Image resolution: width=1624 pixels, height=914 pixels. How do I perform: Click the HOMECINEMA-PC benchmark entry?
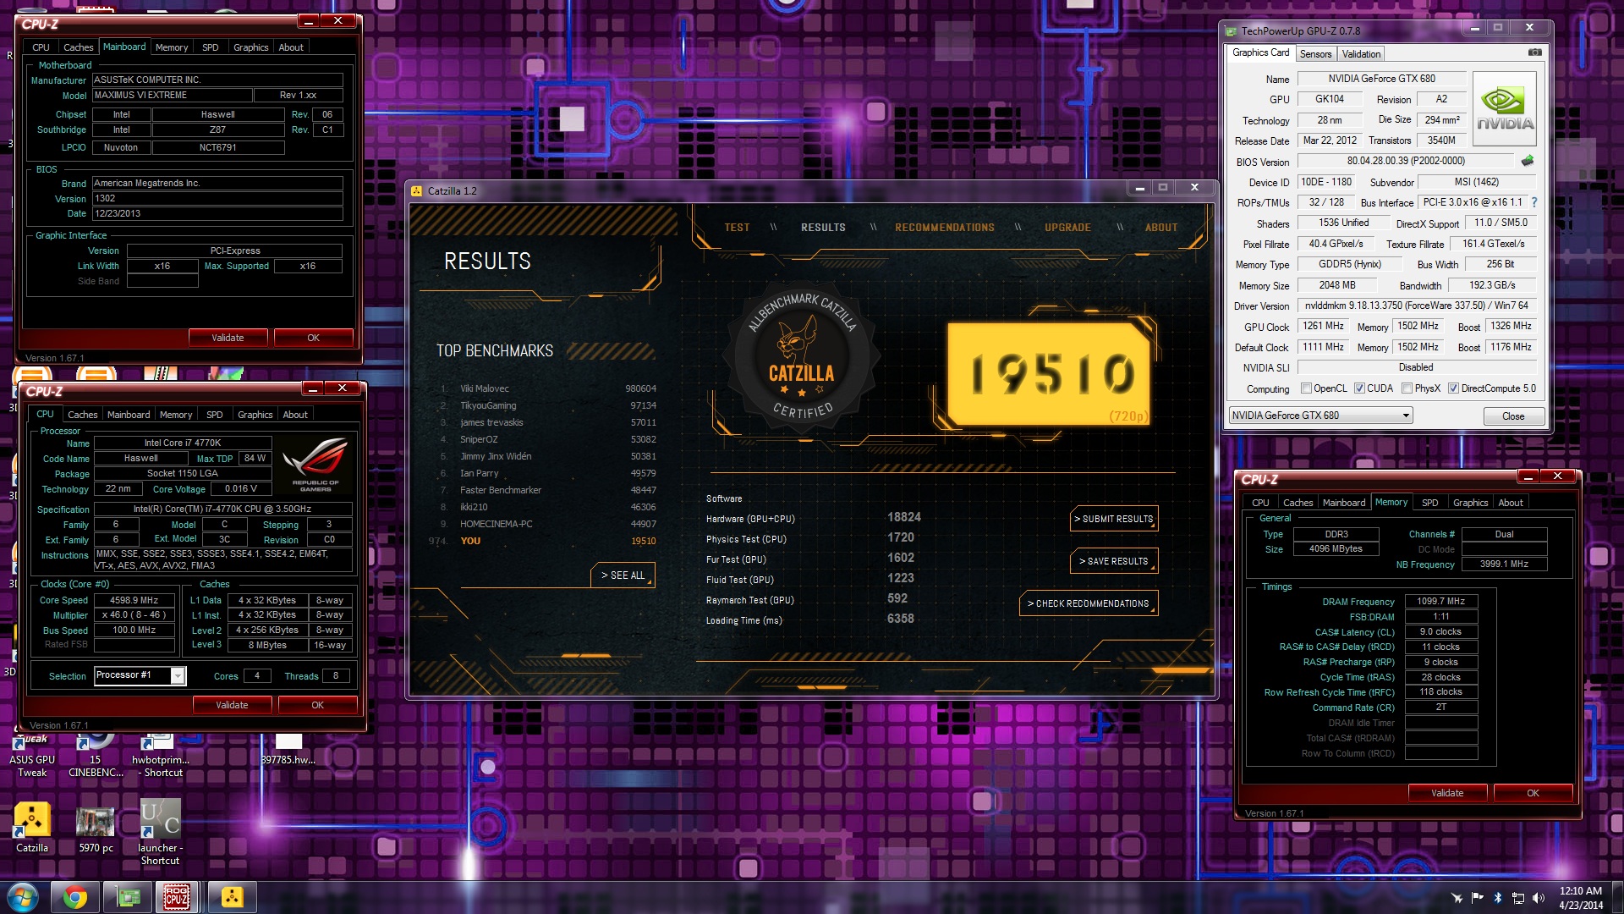point(547,524)
